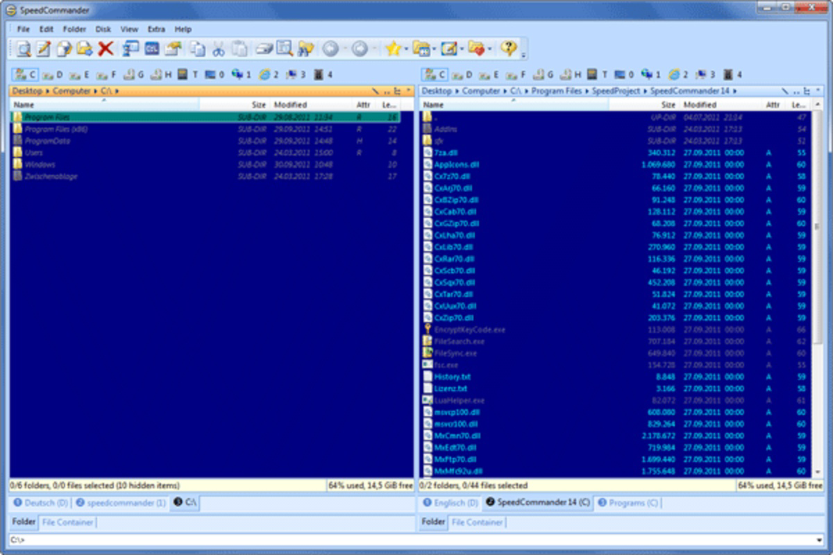The image size is (833, 555).
Task: Click the stacked pages copy file icon
Action: click(x=65, y=49)
